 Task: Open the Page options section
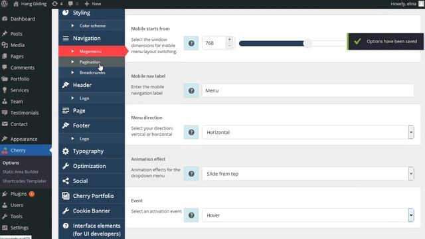[x=92, y=111]
